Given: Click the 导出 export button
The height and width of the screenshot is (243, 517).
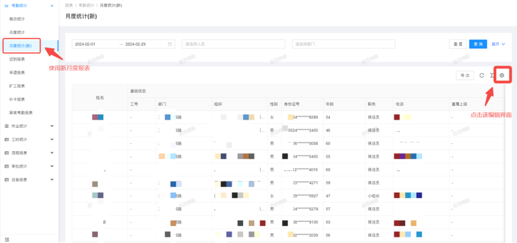Looking at the screenshot, I should point(465,76).
